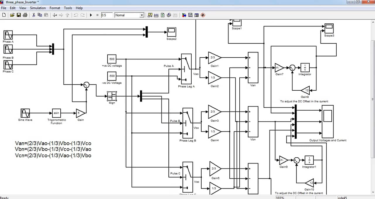Save the model with the floppy icon
The height and width of the screenshot is (199, 375).
pyautogui.click(x=19, y=15)
